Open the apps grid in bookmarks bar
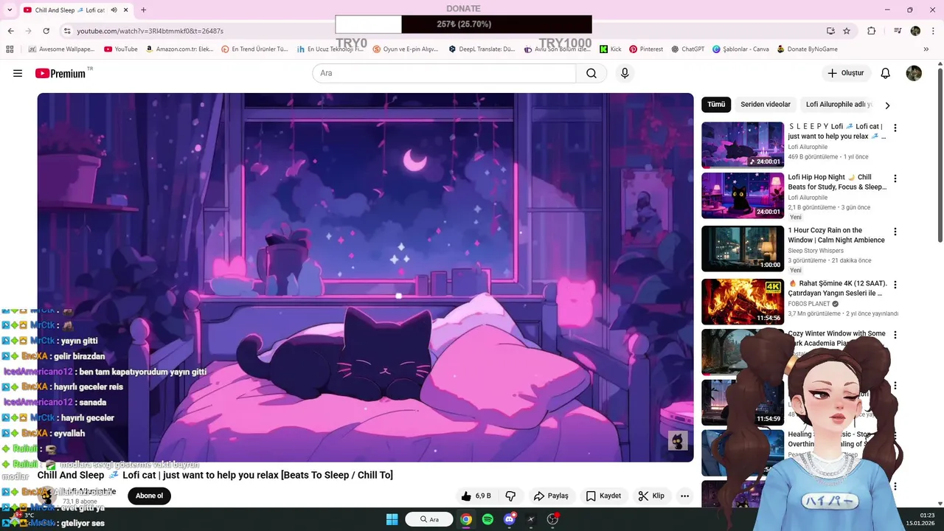 tap(10, 49)
